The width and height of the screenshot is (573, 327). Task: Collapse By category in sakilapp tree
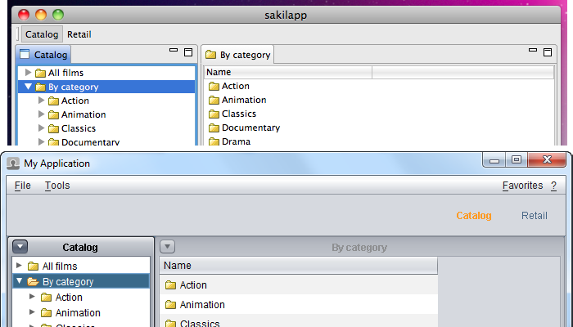coord(28,87)
